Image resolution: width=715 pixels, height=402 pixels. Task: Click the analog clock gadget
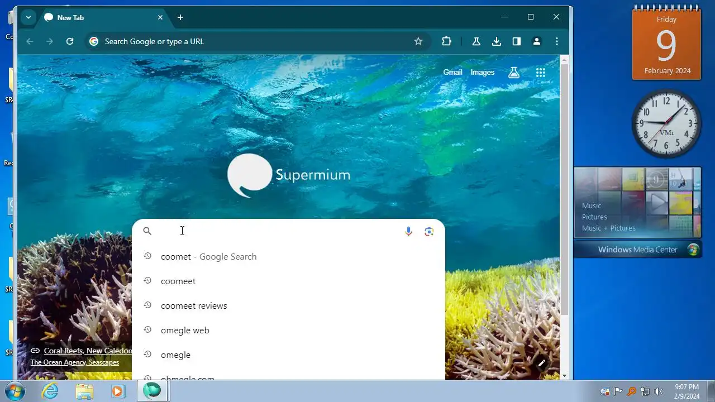[x=666, y=123]
